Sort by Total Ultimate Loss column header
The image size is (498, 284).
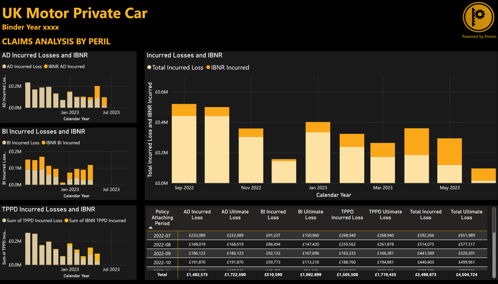coord(466,215)
